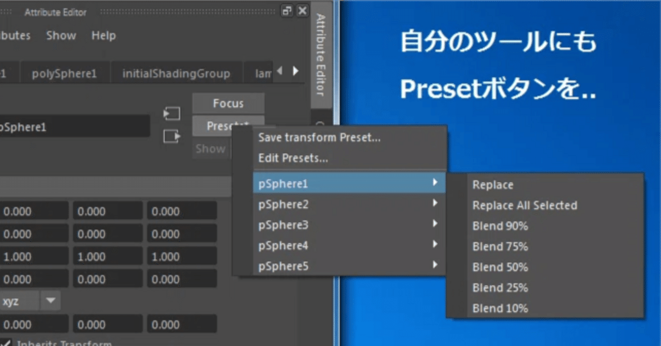This screenshot has height=346, width=661.
Task: Switch to the polySphere1 tab
Action: (x=65, y=73)
